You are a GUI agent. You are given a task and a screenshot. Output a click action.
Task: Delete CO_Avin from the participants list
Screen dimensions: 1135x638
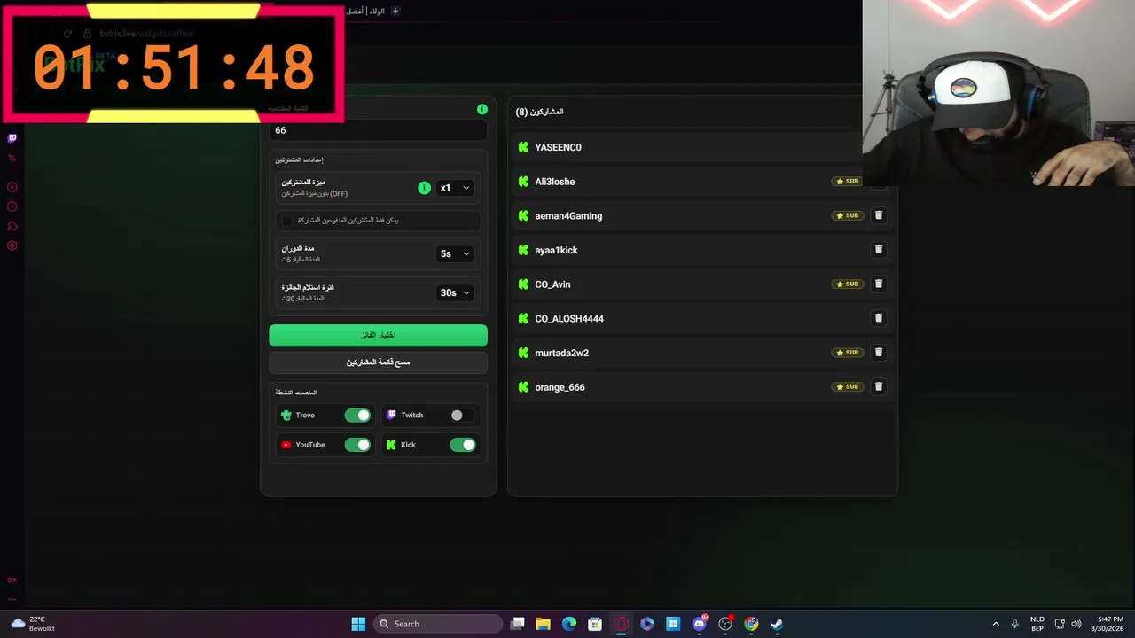879,284
